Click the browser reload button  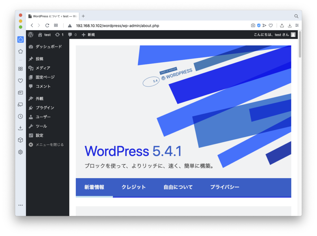(47, 26)
